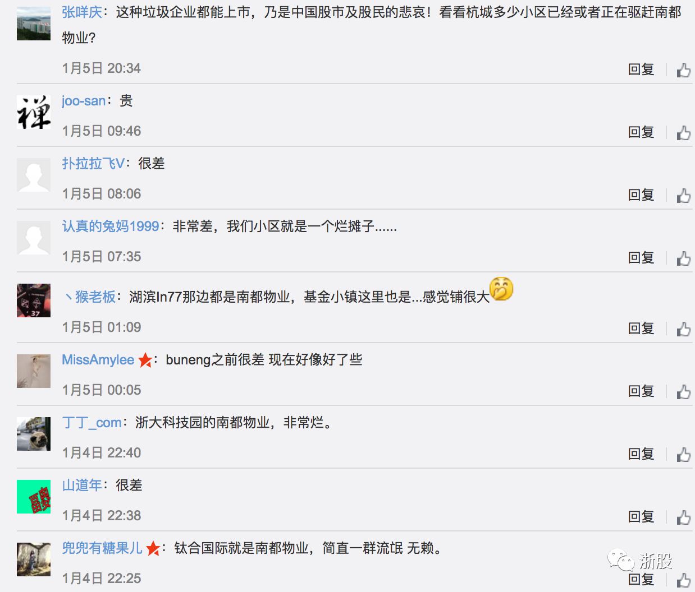Click 山道年's green avatar image

point(34,497)
